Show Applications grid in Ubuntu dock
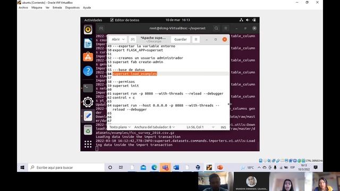340x191 pixels. (x=88, y=144)
